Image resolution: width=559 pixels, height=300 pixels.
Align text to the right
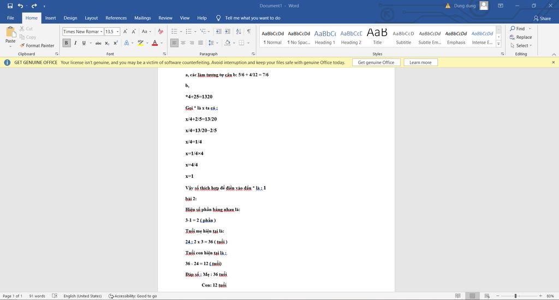point(192,43)
